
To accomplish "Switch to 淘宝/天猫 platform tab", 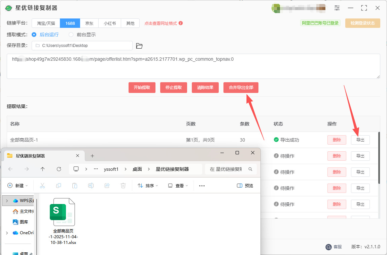I will pos(46,23).
